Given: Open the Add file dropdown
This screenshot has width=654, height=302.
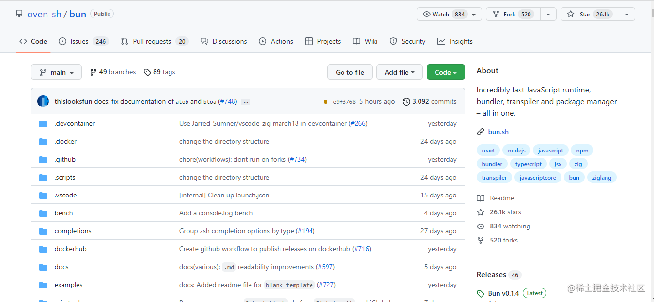Looking at the screenshot, I should [400, 72].
